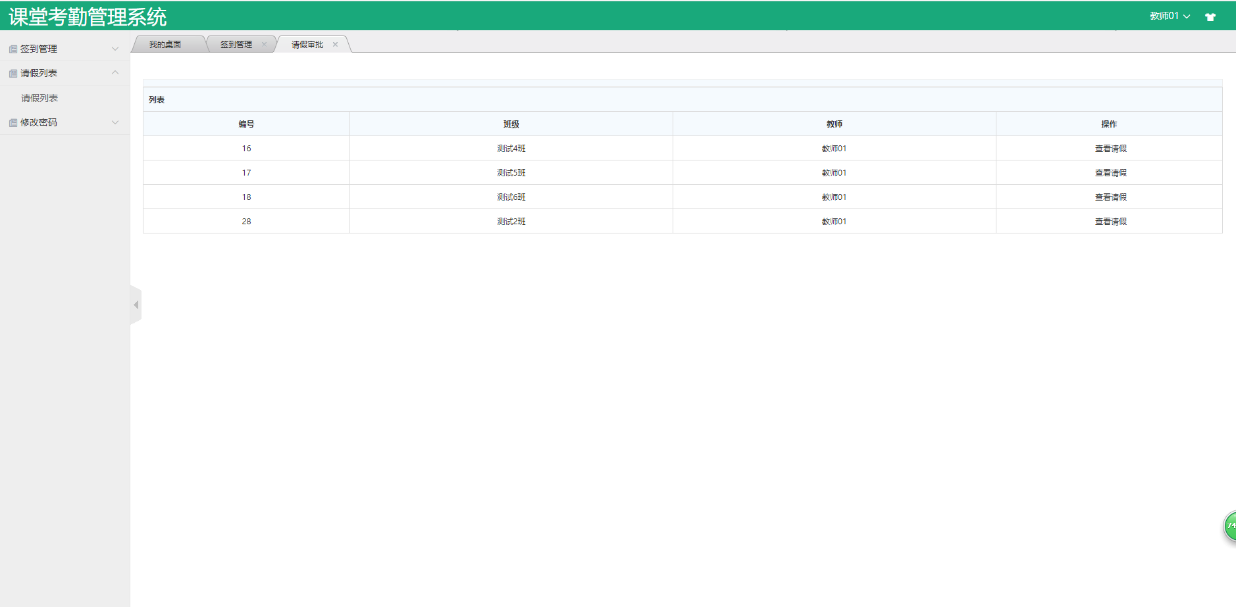Click the 请假列表 sidebar menu icon
1236x607 pixels.
13,74
